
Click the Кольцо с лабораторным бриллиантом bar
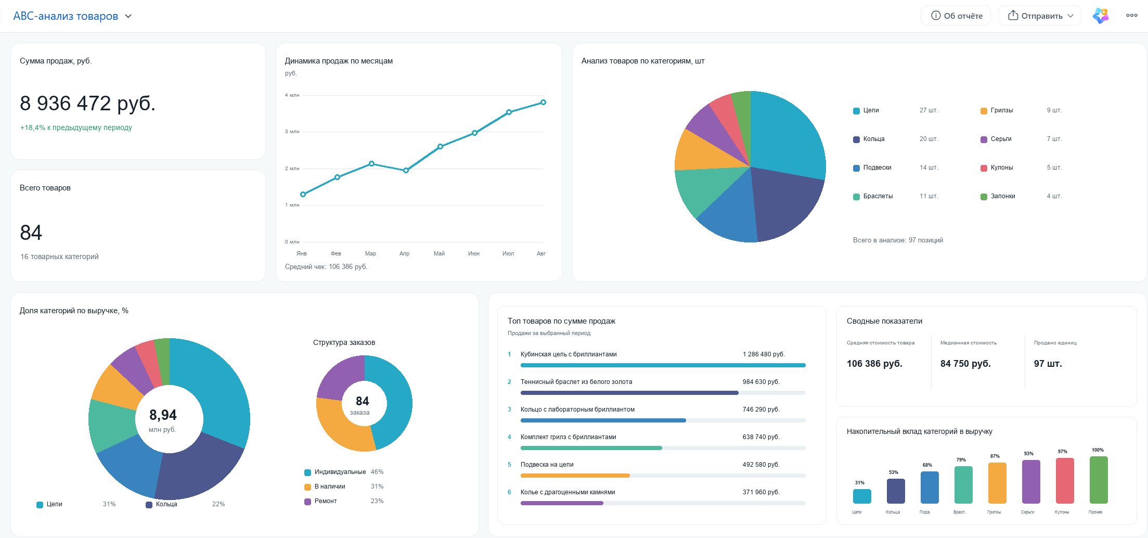click(x=663, y=420)
